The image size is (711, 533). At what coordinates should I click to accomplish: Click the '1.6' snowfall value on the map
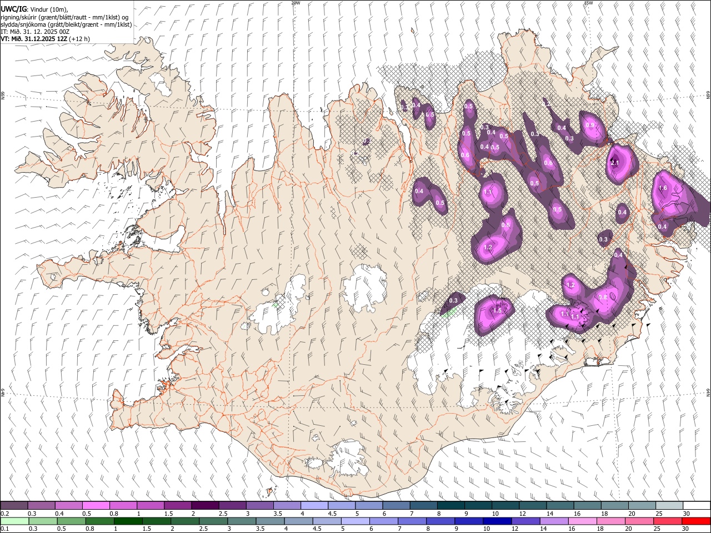(x=663, y=188)
